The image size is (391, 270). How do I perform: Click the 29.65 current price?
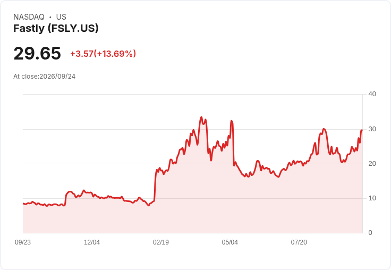37,53
